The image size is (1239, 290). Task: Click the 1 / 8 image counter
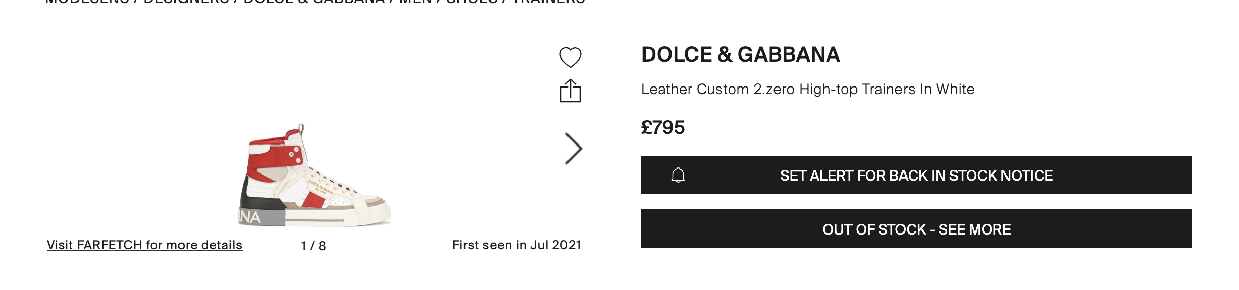[314, 246]
